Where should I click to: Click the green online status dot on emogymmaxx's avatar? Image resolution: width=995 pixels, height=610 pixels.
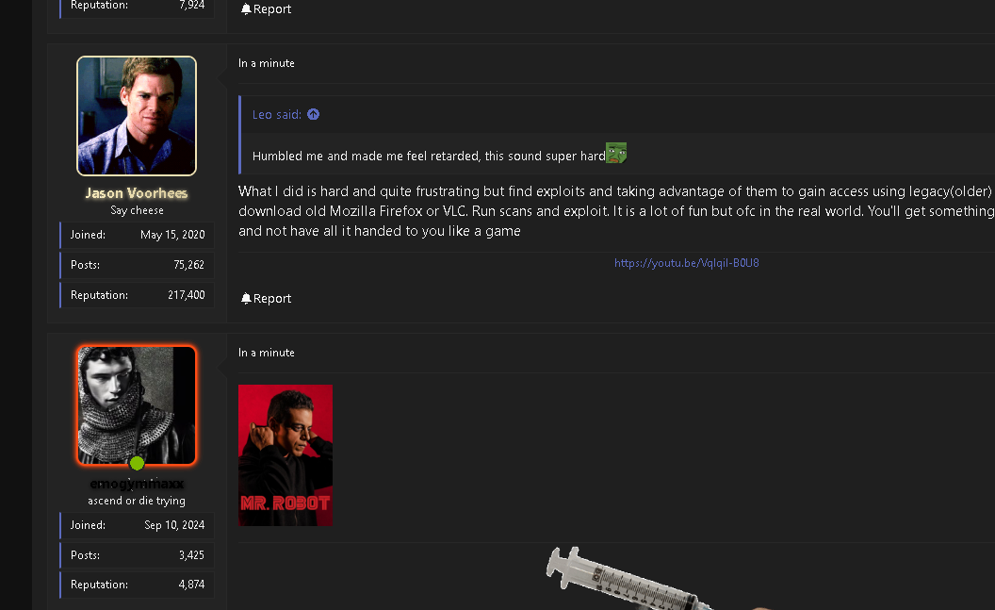point(137,463)
